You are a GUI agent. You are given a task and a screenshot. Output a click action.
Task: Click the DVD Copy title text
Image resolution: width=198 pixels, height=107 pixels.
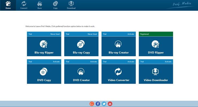pyautogui.click(x=44, y=80)
